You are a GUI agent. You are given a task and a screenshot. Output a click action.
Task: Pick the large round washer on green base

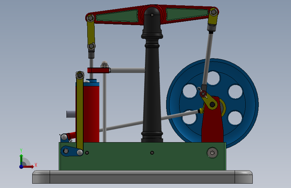click(212, 153)
